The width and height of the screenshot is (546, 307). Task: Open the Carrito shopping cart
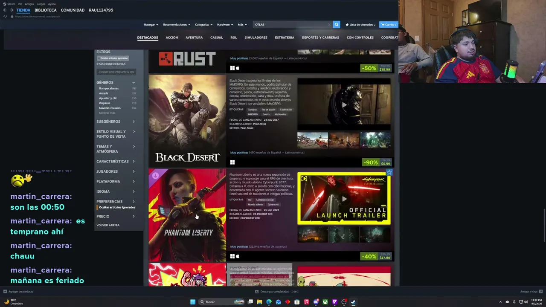click(x=389, y=25)
